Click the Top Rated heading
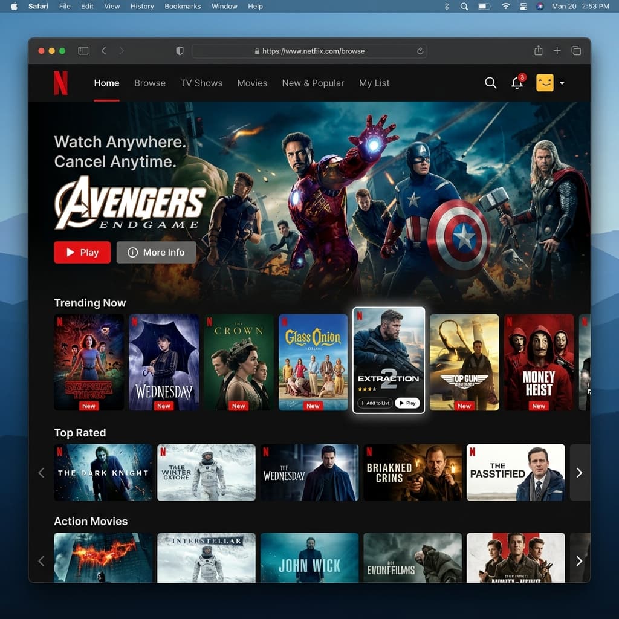The width and height of the screenshot is (619, 619). click(80, 433)
